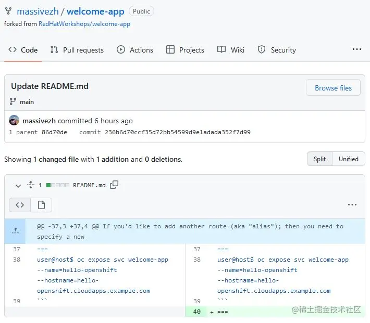Expand lines above the diff hunk
Viewport: 370px width, 323px height.
(15, 231)
